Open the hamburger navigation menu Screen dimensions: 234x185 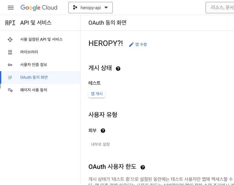pos(11,8)
